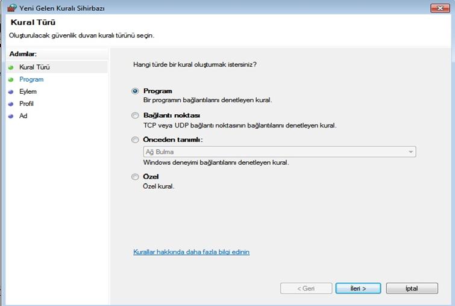Click the blue bullet beside Eylem

pos(11,92)
